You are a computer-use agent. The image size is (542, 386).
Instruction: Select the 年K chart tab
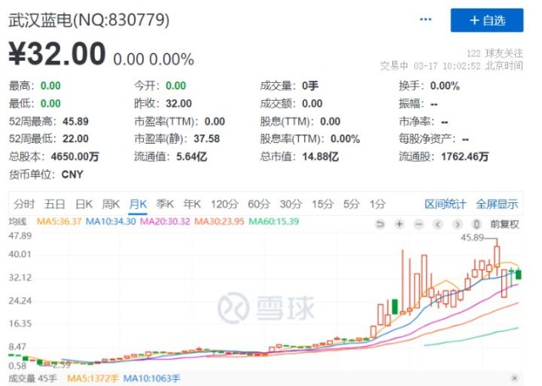tap(192, 204)
